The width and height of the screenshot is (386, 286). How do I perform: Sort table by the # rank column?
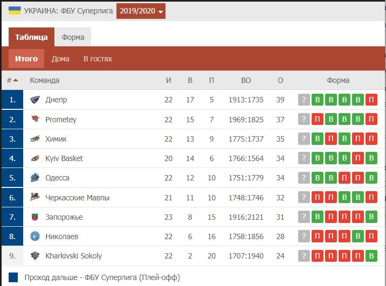pos(12,80)
